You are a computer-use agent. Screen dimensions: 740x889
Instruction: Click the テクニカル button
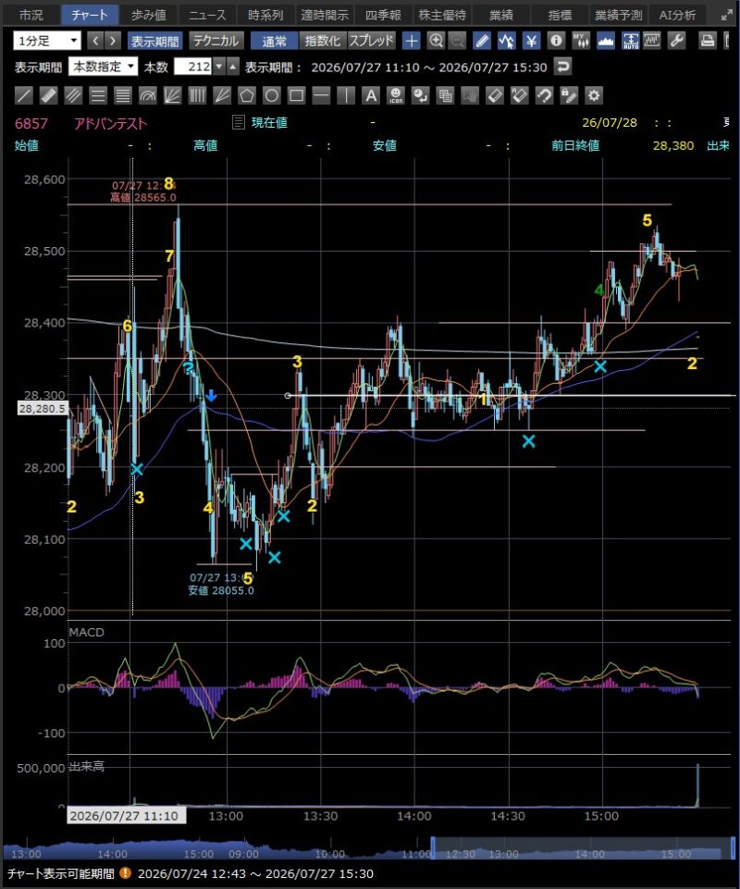pos(216,41)
